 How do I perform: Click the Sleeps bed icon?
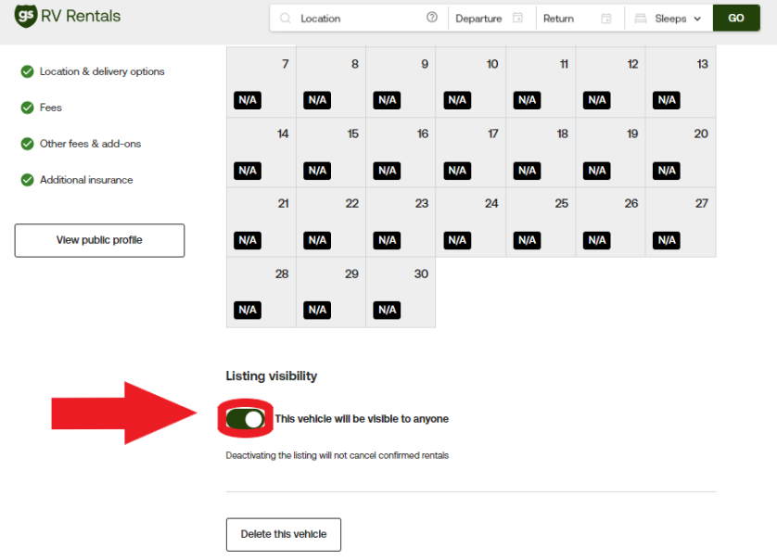tap(641, 19)
